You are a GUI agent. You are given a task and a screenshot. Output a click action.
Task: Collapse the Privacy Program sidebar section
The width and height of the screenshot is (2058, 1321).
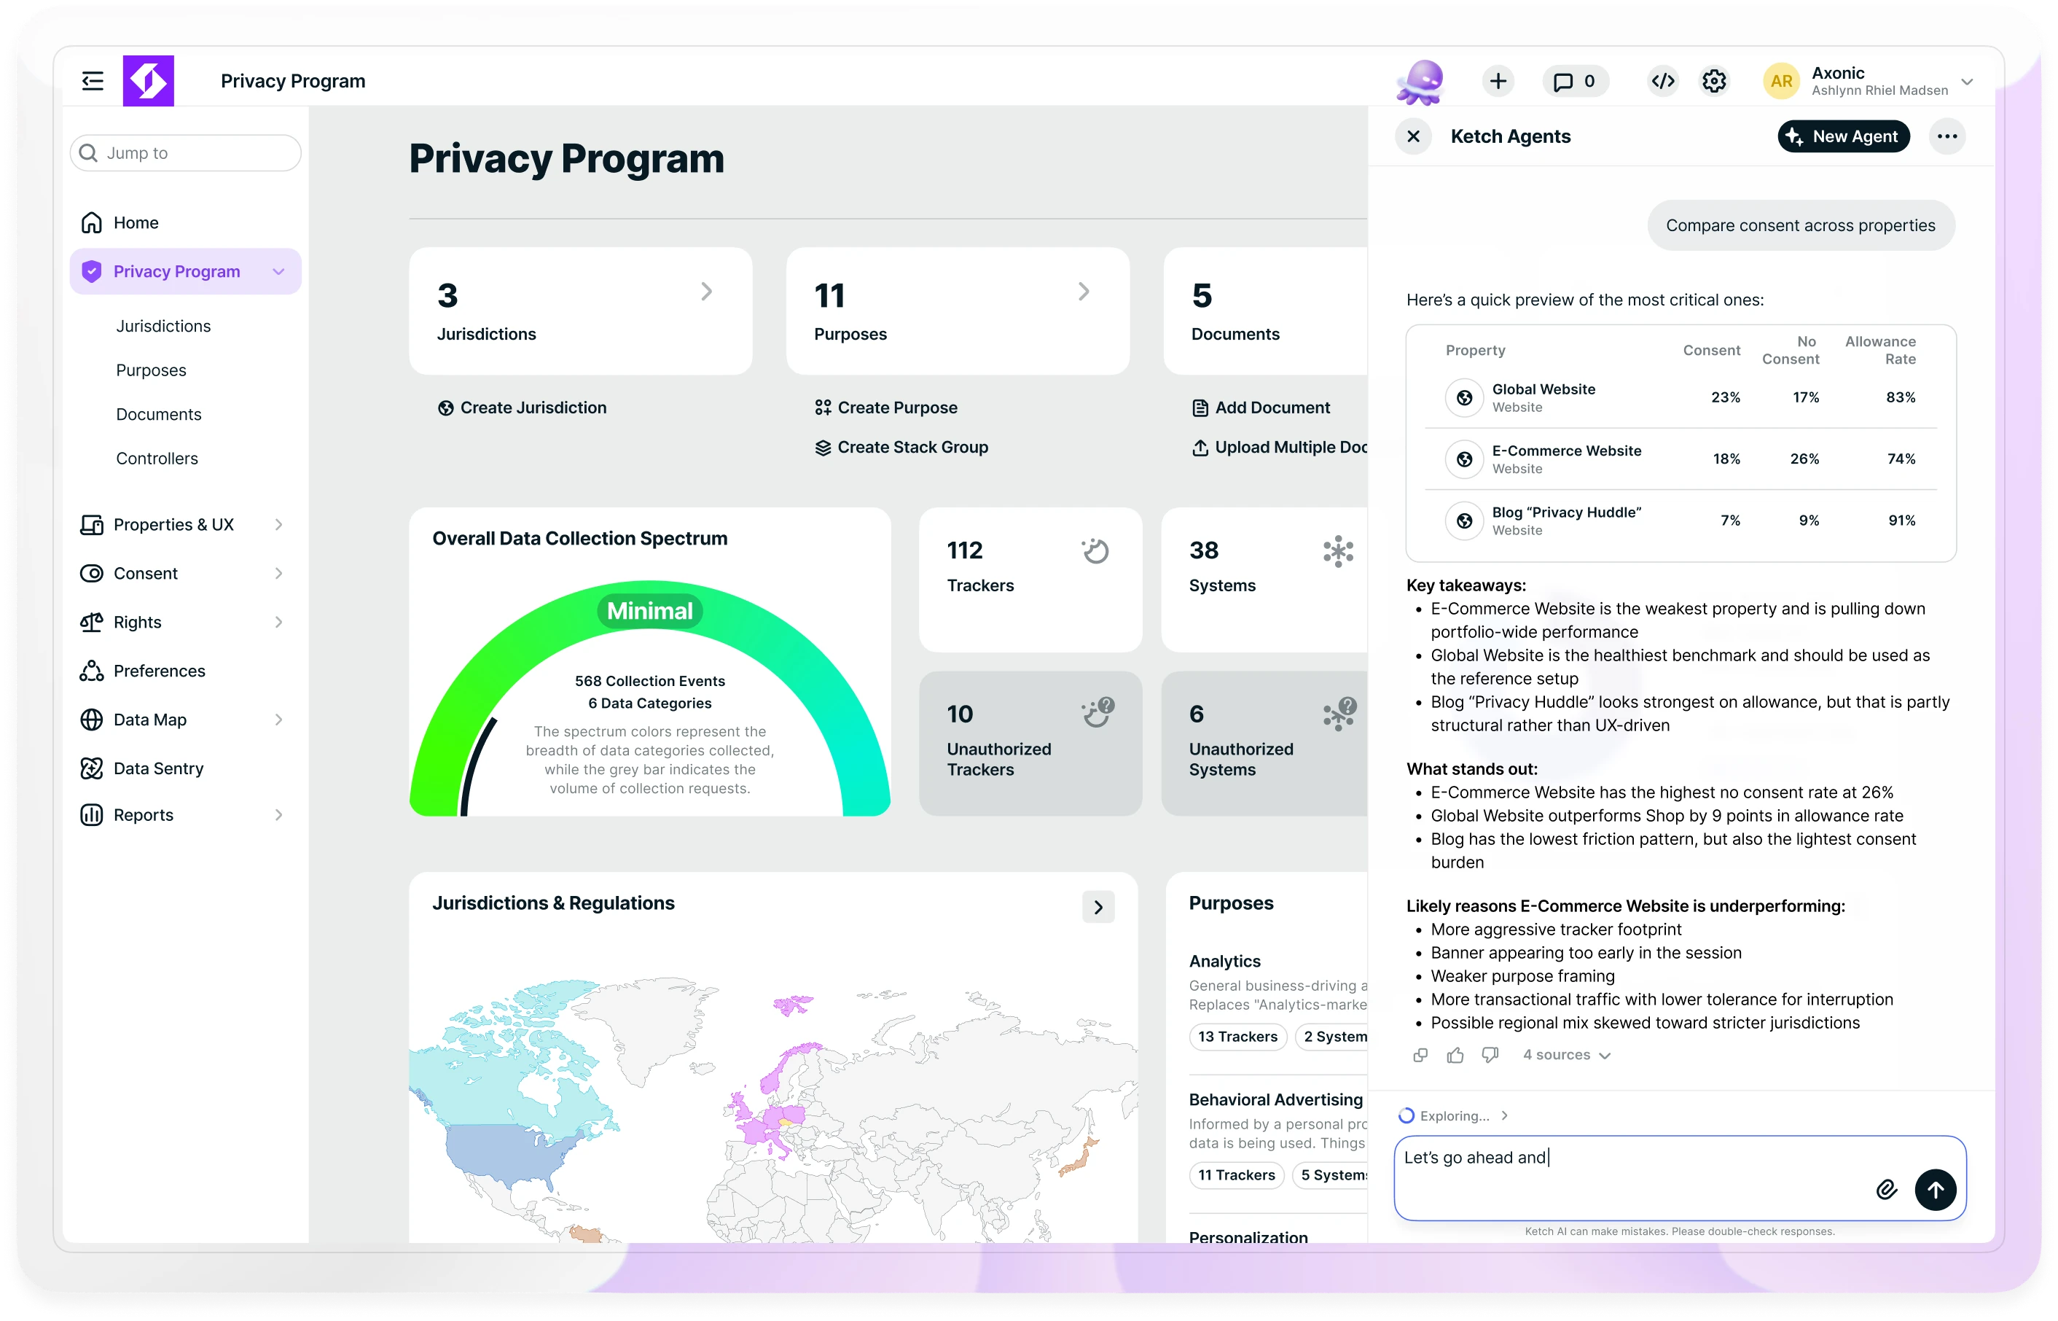278,272
